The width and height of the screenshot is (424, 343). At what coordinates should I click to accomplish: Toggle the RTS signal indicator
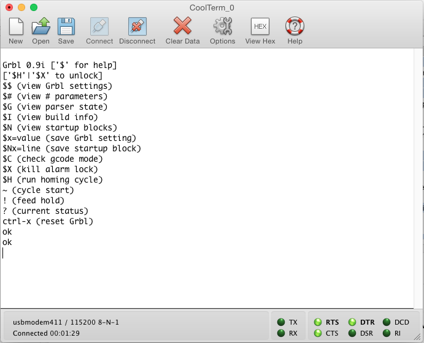click(x=318, y=322)
